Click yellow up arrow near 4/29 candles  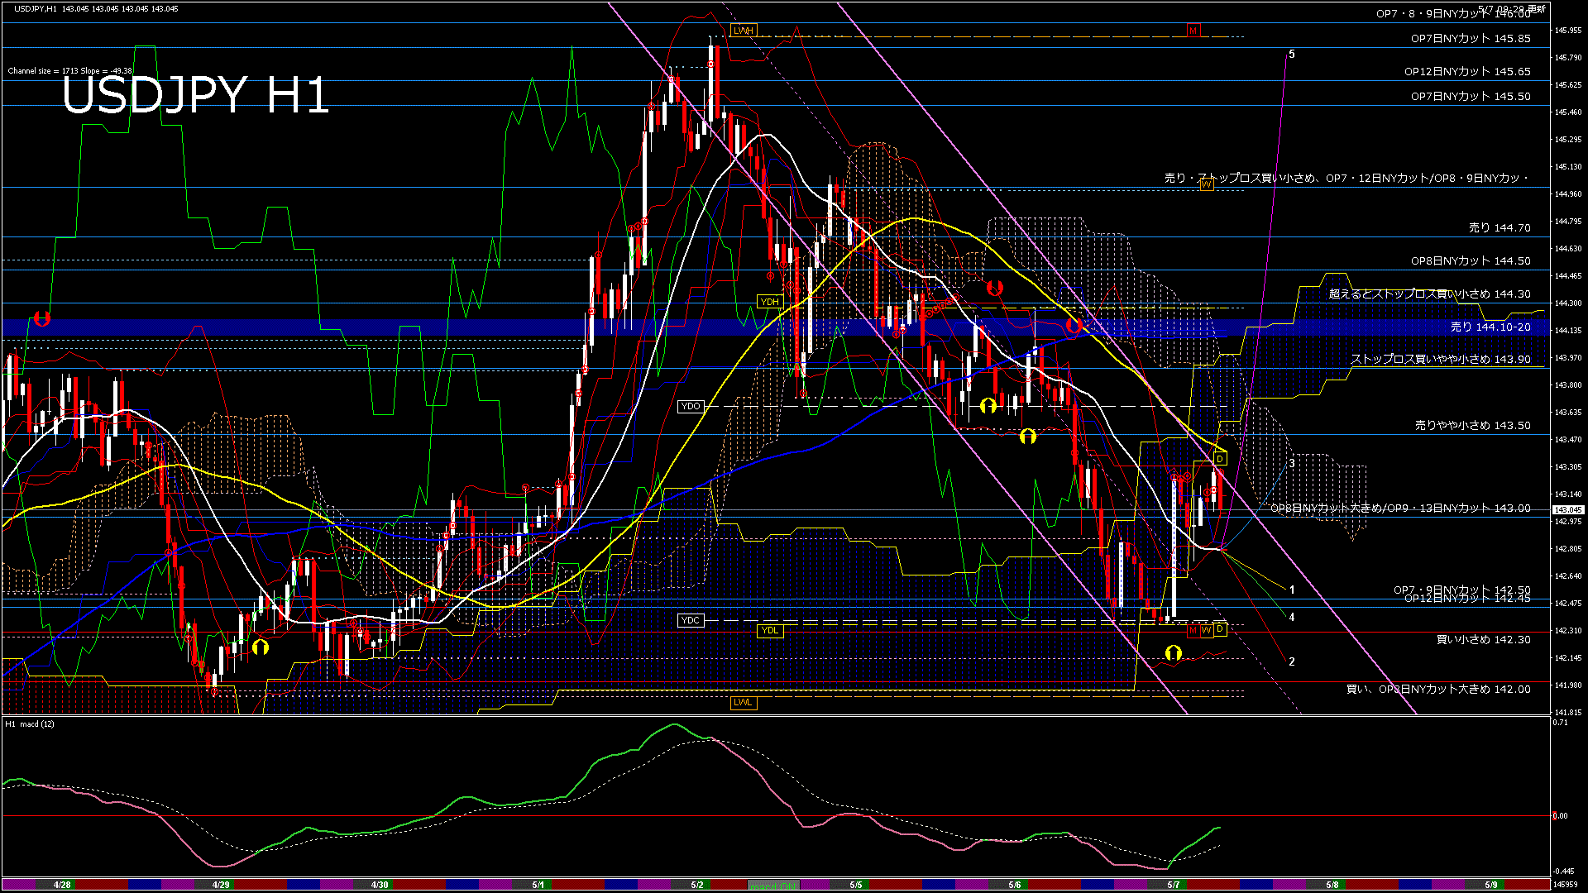click(261, 647)
